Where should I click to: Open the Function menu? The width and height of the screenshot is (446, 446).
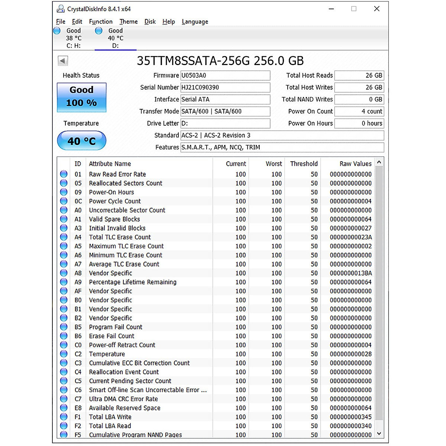100,22
